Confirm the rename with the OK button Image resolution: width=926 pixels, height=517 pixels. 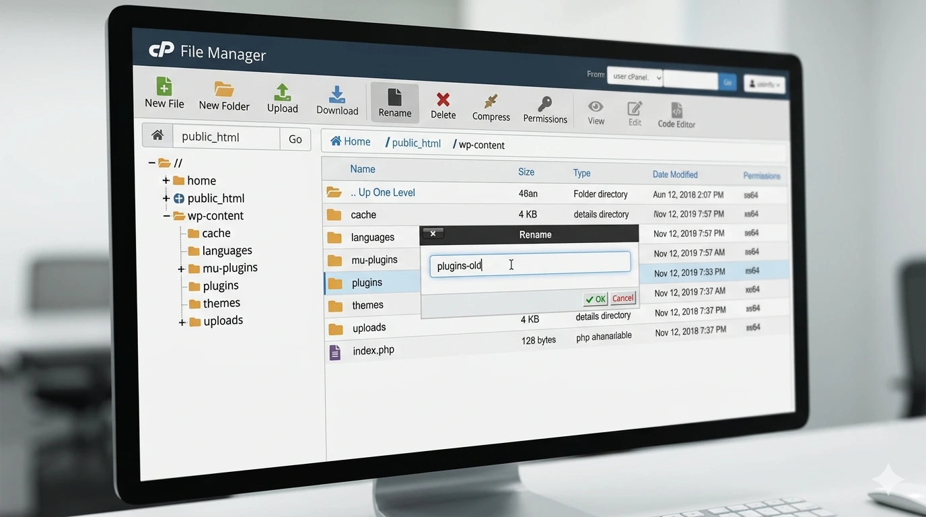pos(596,299)
